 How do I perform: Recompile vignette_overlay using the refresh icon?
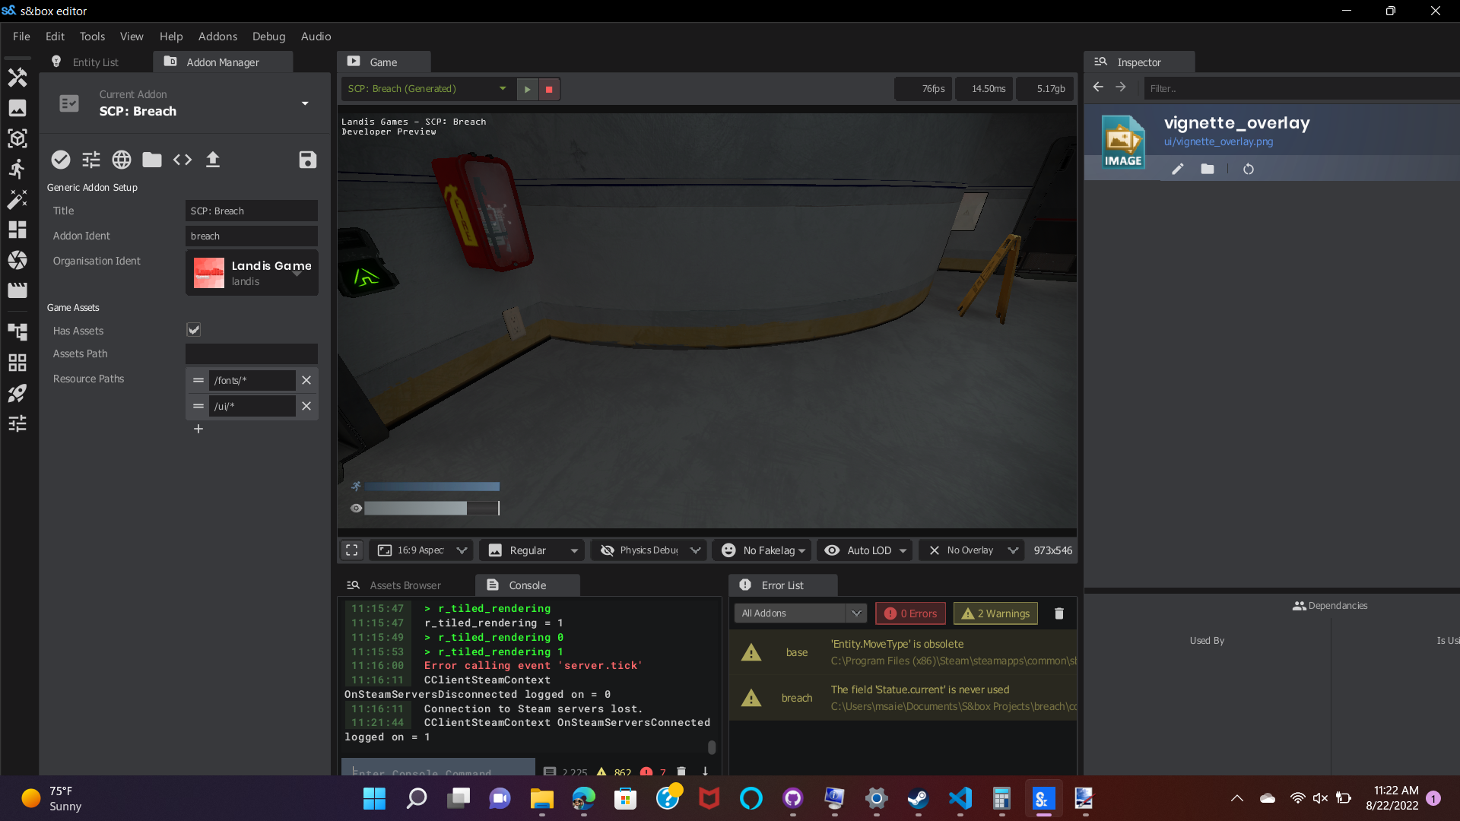coord(1248,169)
